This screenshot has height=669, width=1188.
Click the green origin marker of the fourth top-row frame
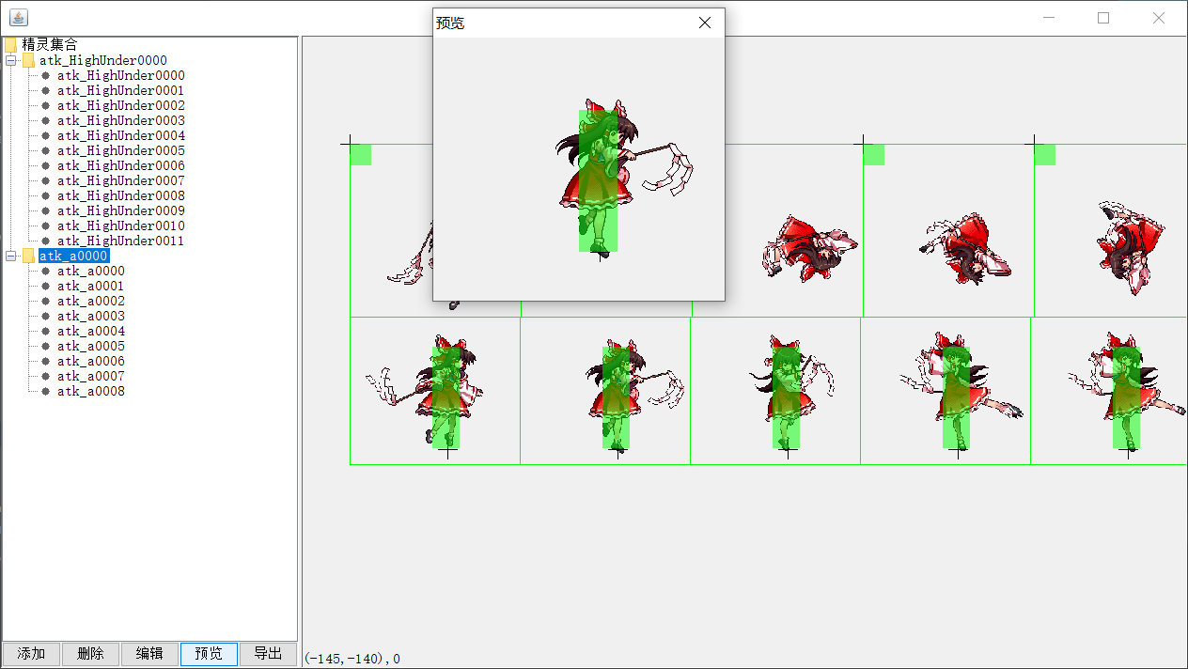[874, 154]
